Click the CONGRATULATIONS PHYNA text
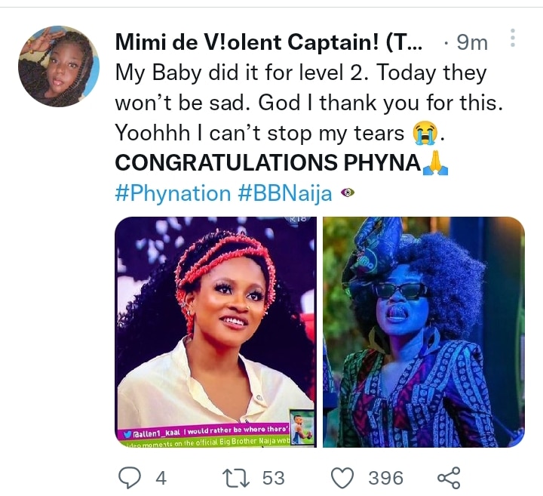 point(268,163)
